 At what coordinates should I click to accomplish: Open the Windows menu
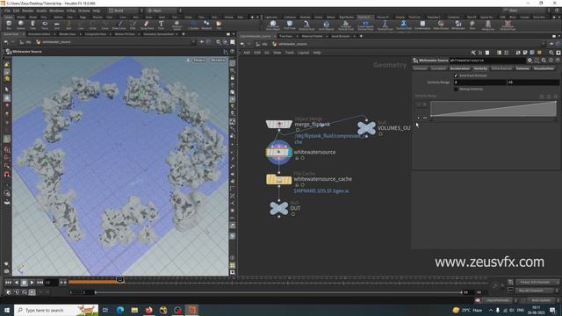[56, 11]
